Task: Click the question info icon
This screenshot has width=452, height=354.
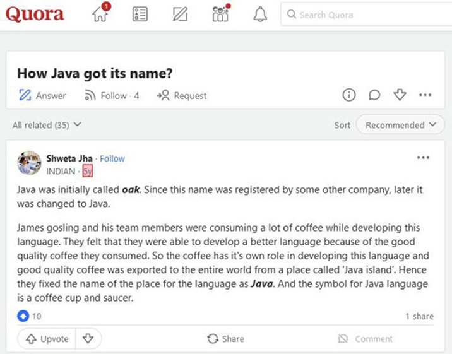Action: 349,95
